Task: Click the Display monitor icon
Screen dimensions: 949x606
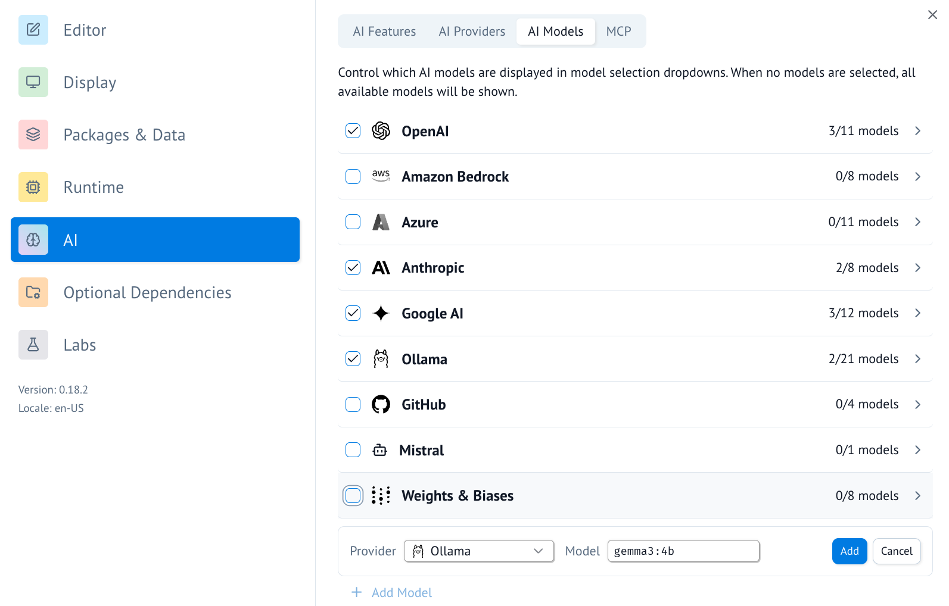Action: point(33,82)
